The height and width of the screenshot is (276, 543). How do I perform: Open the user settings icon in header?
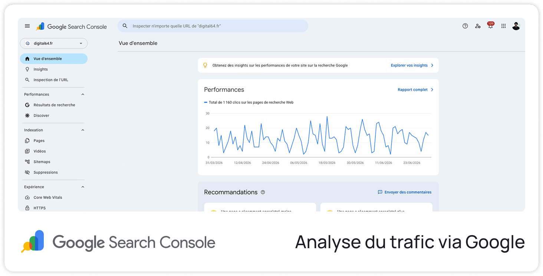478,26
